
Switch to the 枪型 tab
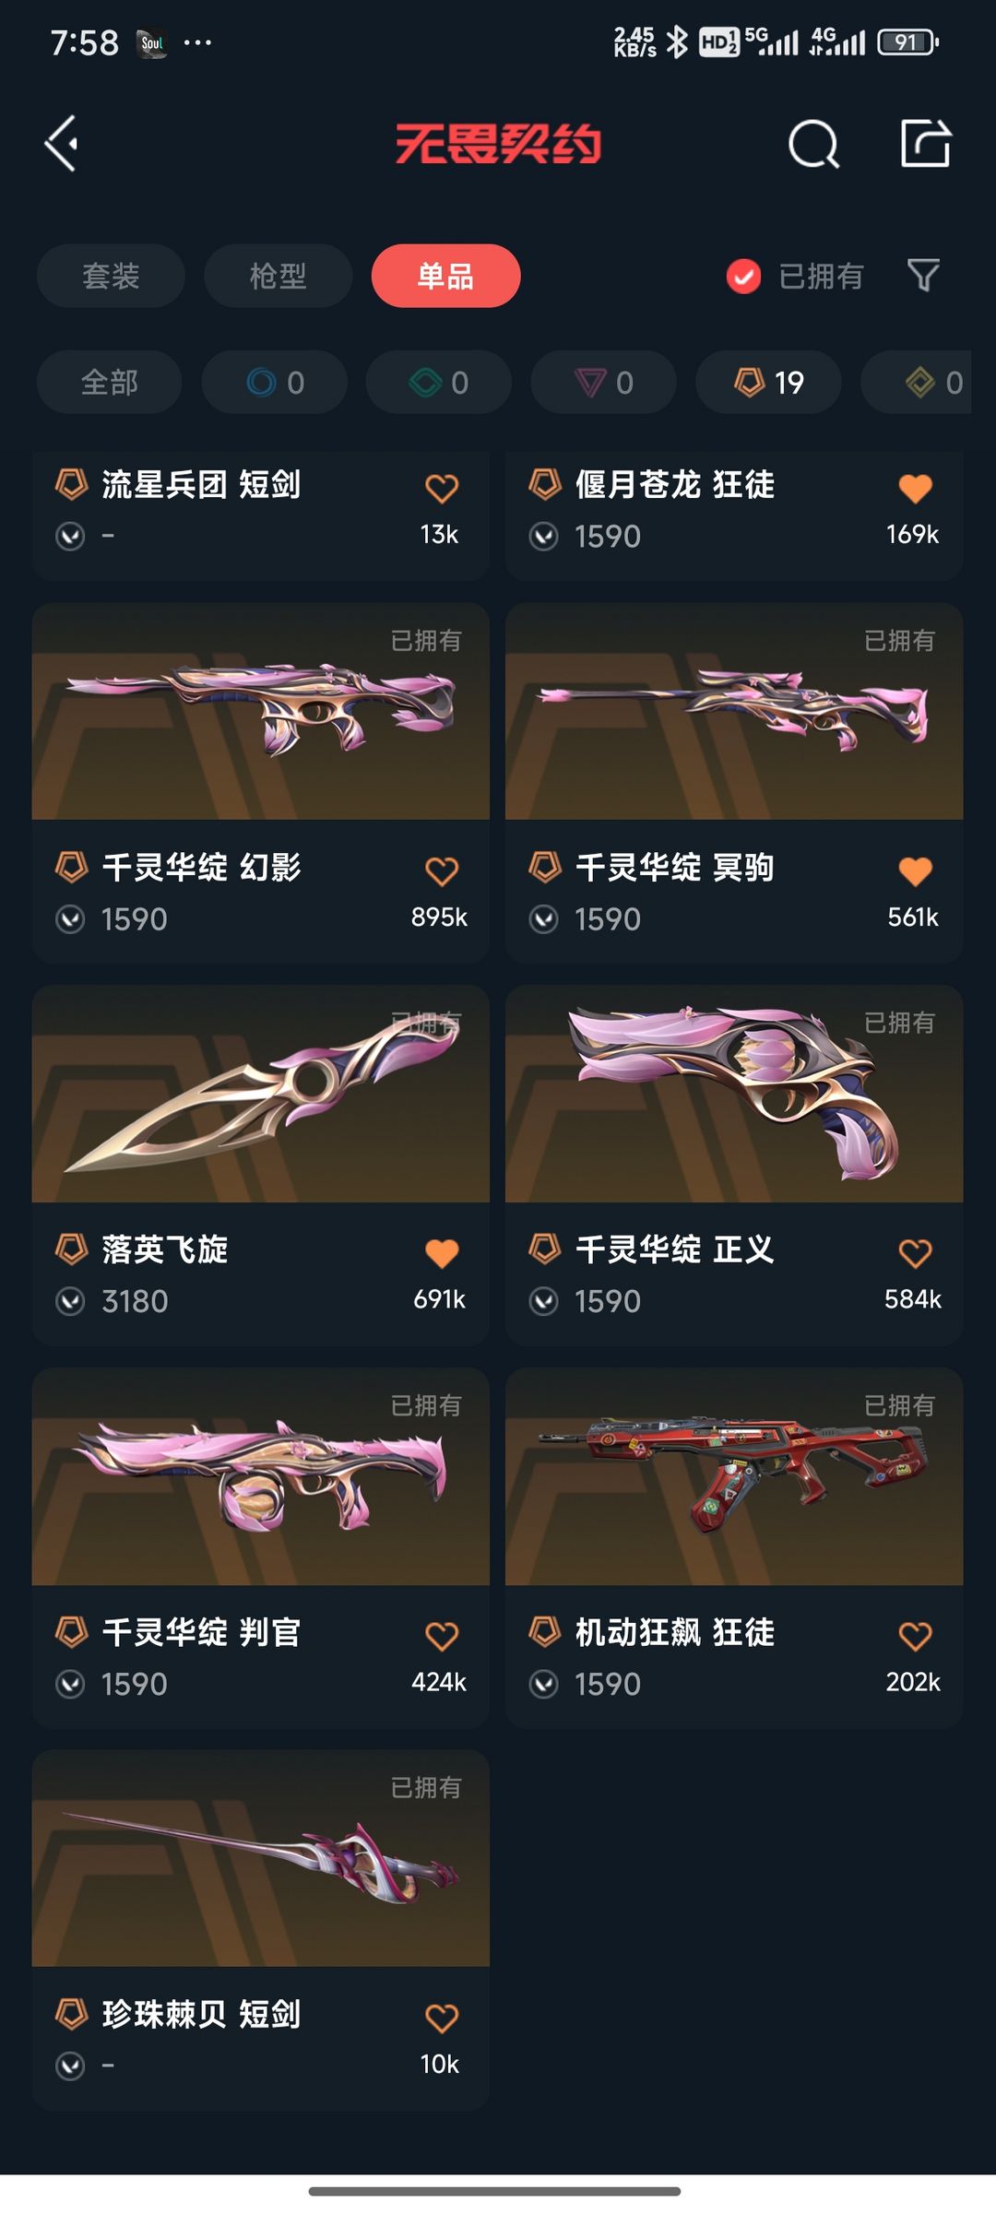click(x=279, y=276)
